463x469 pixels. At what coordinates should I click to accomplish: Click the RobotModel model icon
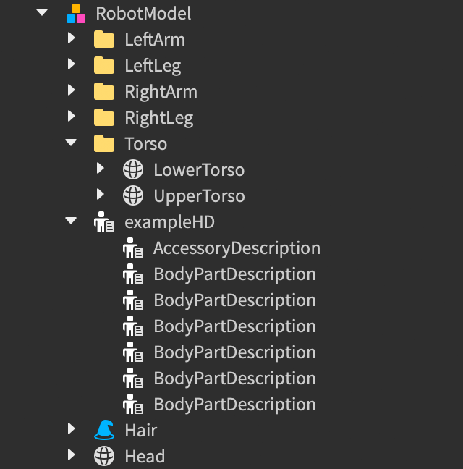click(x=75, y=14)
